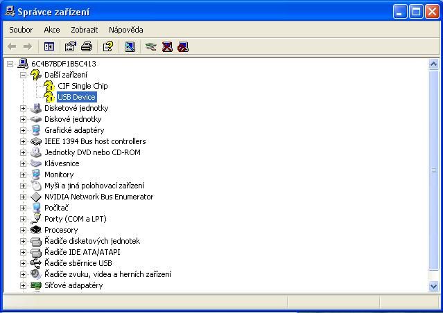
Task: Click the Uninstall device toolbar icon
Action: [x=167, y=46]
